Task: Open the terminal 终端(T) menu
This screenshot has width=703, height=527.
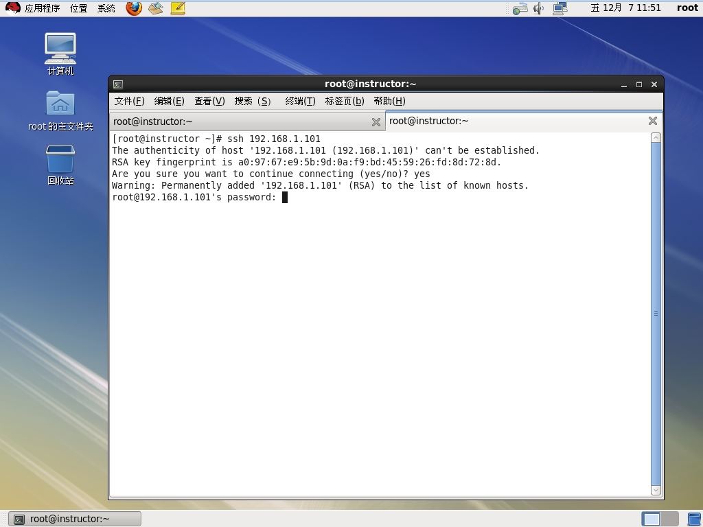Action: 301,102
